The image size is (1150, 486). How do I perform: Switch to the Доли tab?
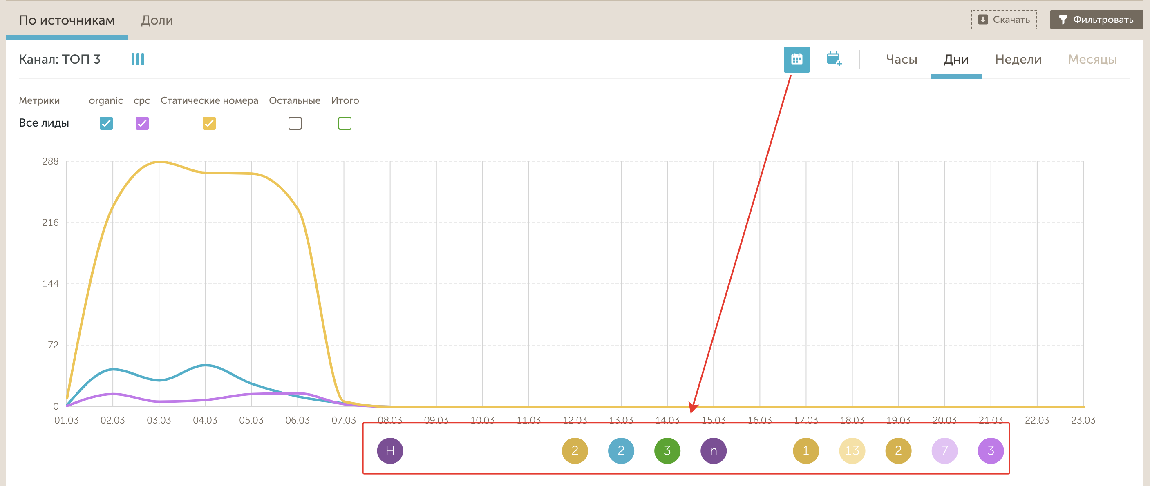click(x=157, y=20)
